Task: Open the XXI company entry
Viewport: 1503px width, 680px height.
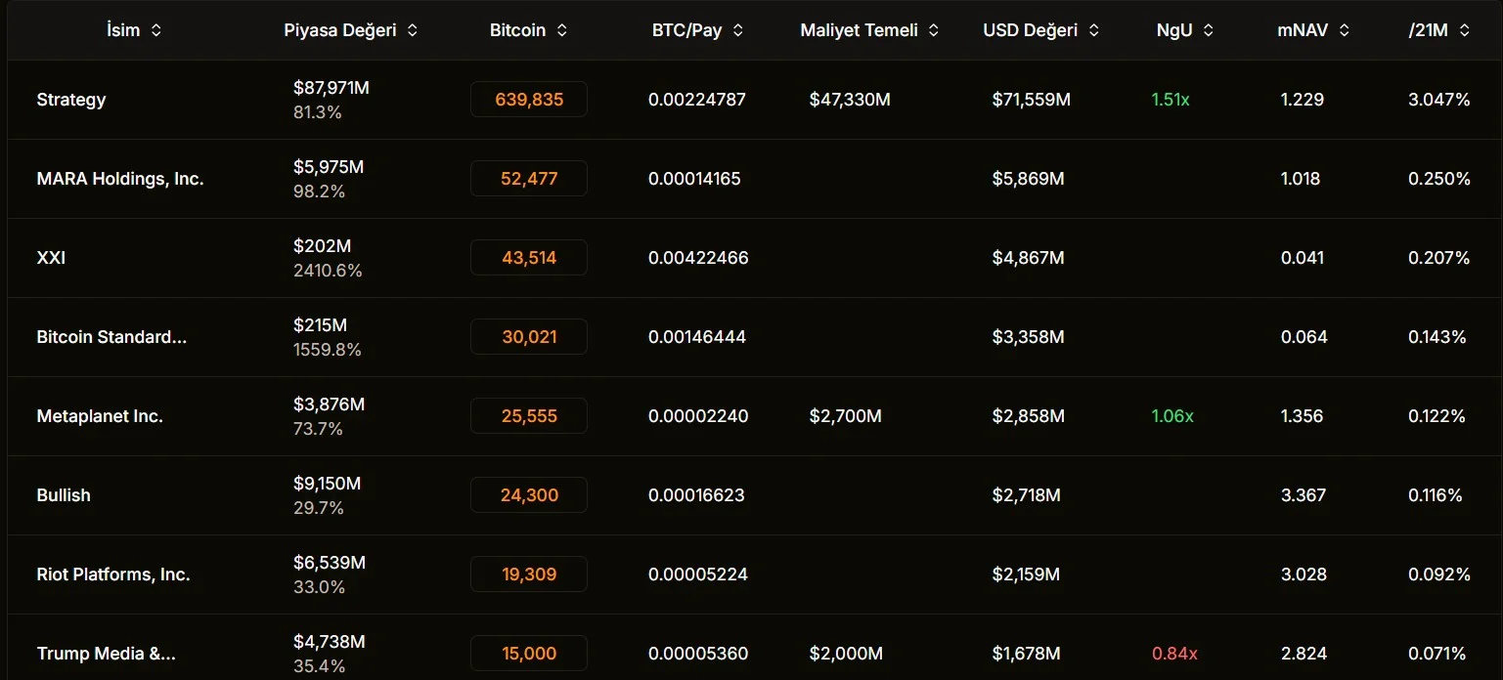Action: [x=51, y=258]
